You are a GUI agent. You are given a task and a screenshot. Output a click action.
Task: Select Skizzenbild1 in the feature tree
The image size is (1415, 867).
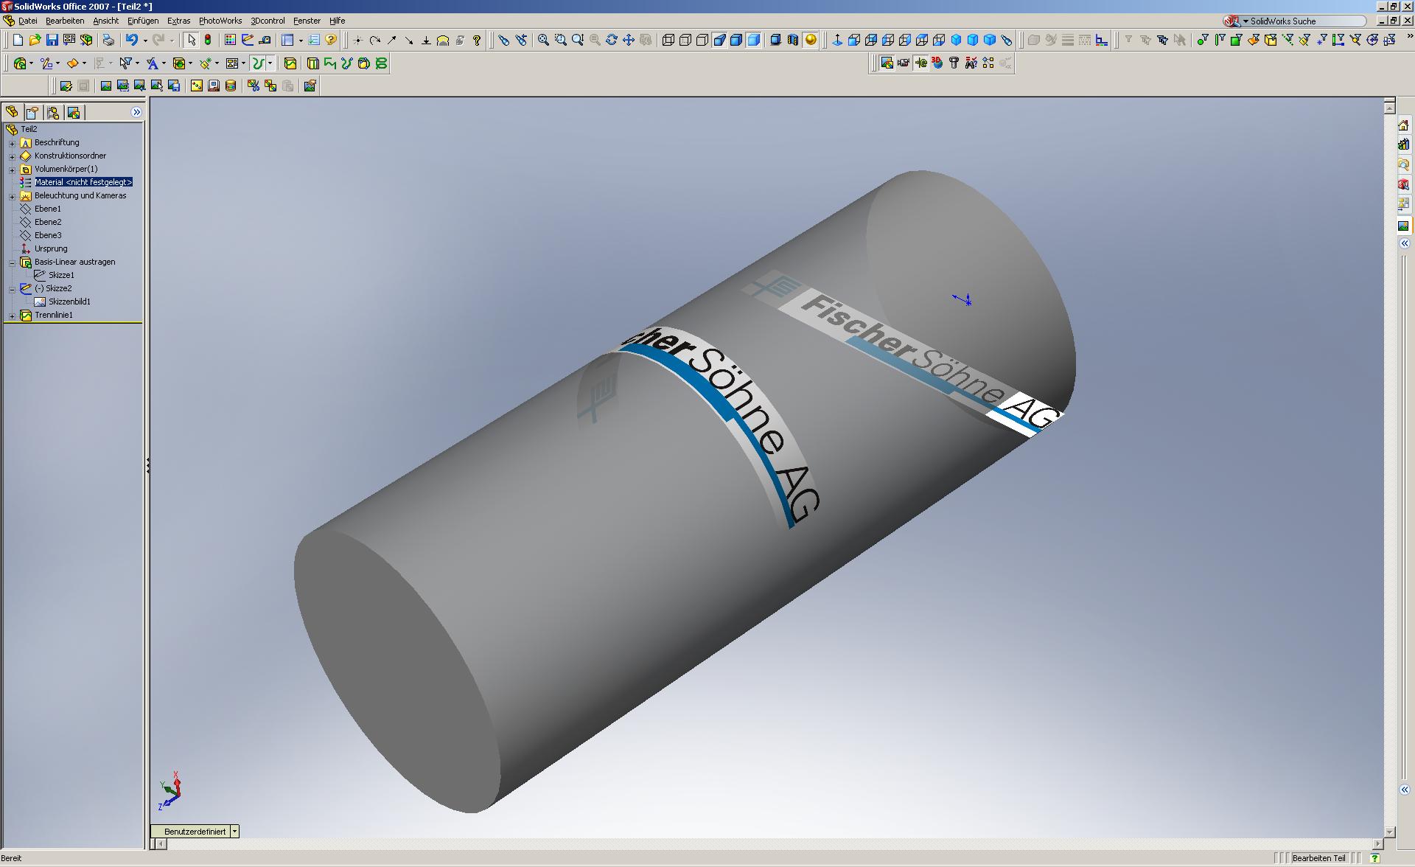coord(69,302)
